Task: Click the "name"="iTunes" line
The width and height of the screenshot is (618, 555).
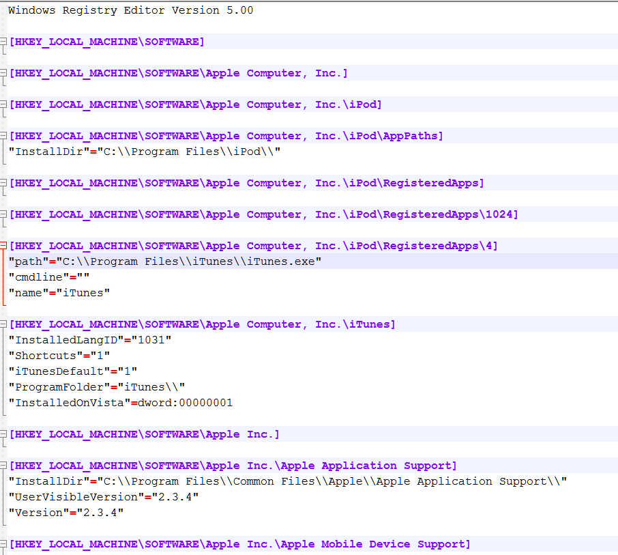Action: (59, 293)
